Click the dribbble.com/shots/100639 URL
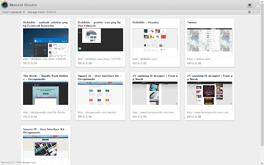264x165 pixels. tap(46, 59)
